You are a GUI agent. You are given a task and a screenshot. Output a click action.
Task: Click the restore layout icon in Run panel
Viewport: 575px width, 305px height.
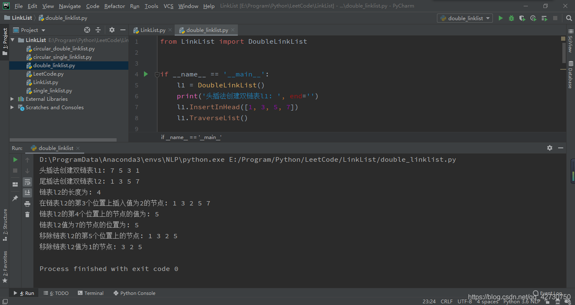[x=15, y=184]
